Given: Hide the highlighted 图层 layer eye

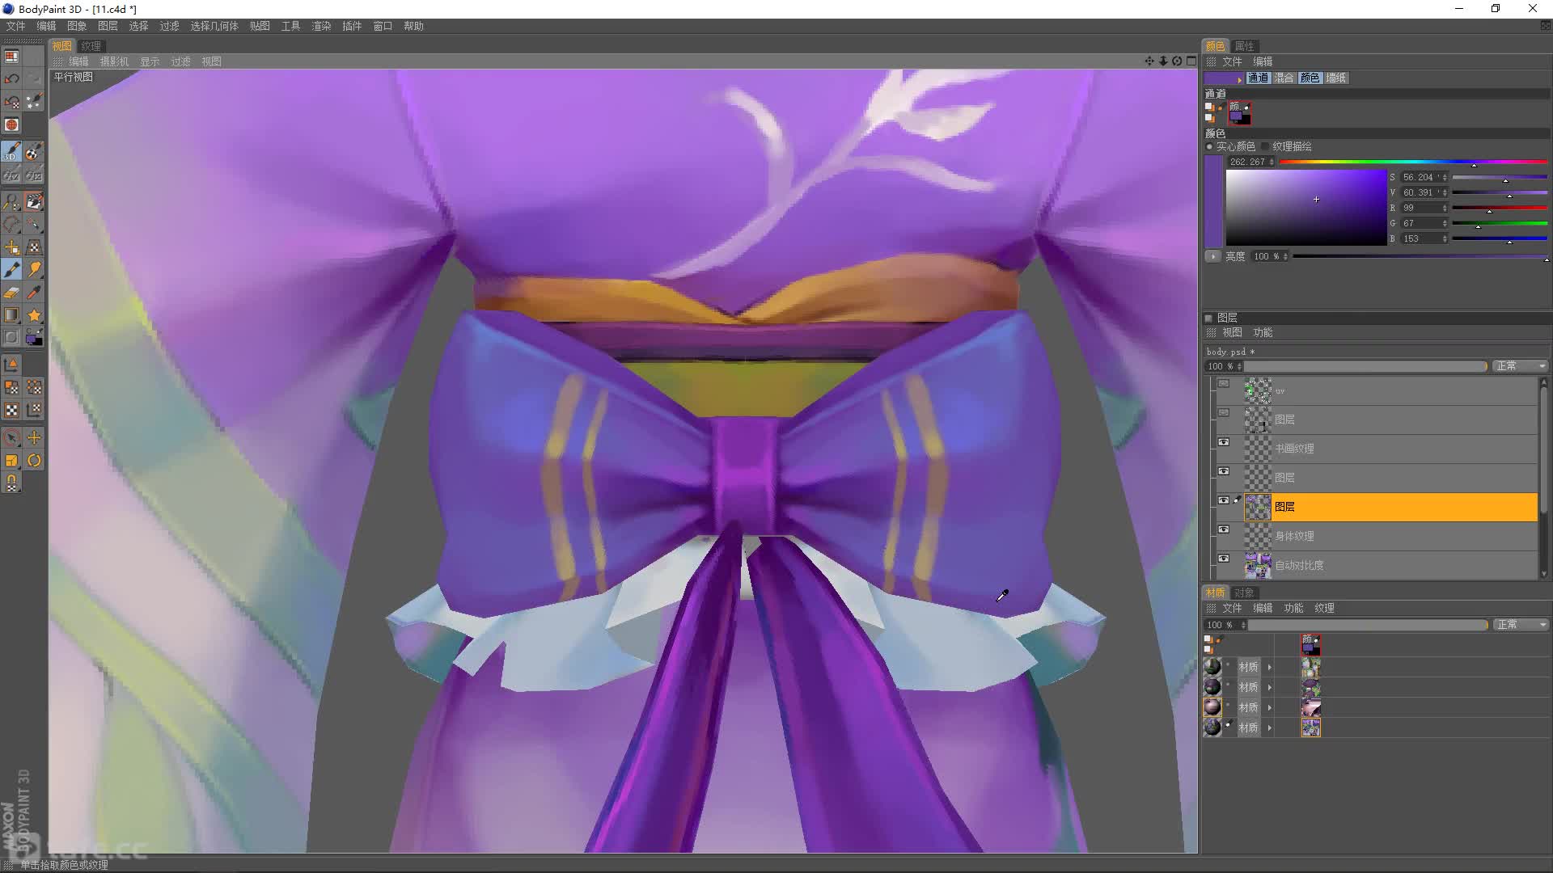Looking at the screenshot, I should [x=1224, y=500].
